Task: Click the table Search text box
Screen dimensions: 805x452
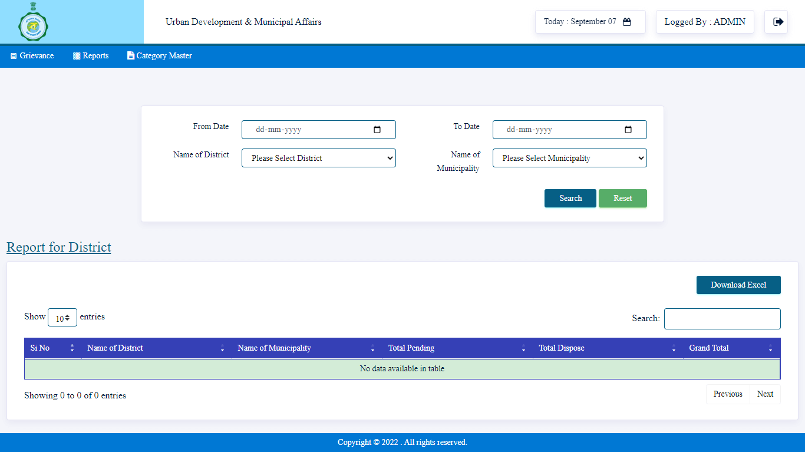Action: (722, 319)
